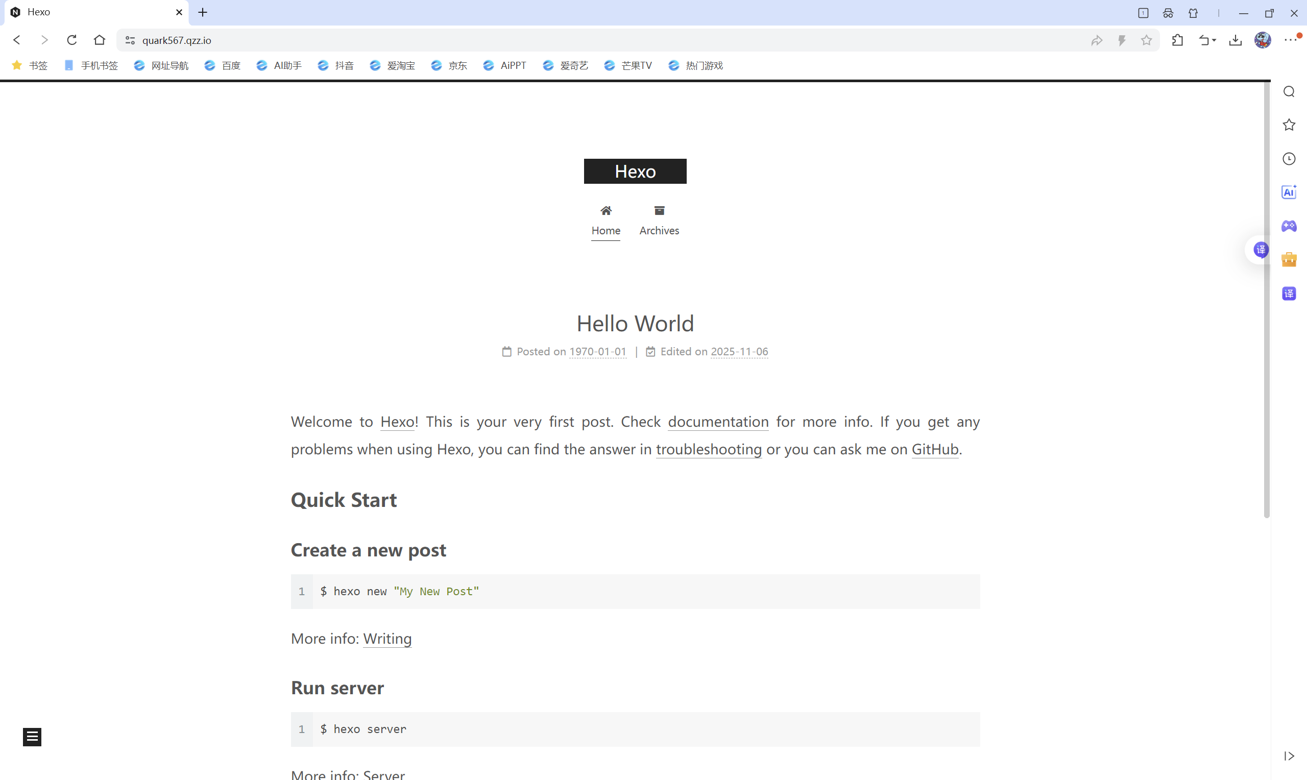Click the extensions puzzle icon
The height and width of the screenshot is (780, 1307).
pos(1177,40)
